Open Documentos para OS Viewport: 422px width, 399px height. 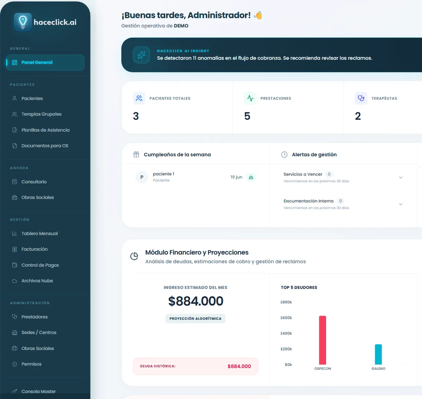(x=45, y=146)
